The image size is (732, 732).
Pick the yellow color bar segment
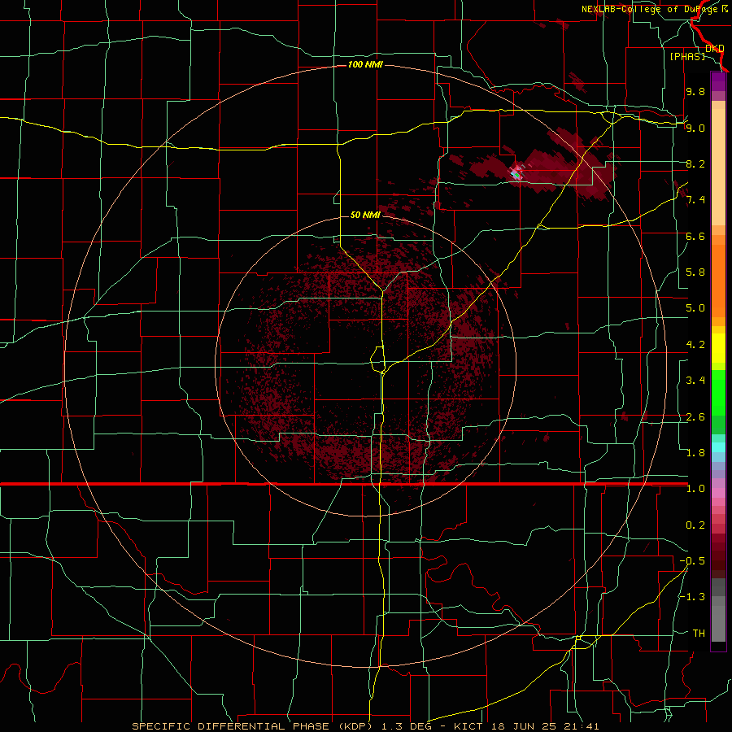[718, 348]
